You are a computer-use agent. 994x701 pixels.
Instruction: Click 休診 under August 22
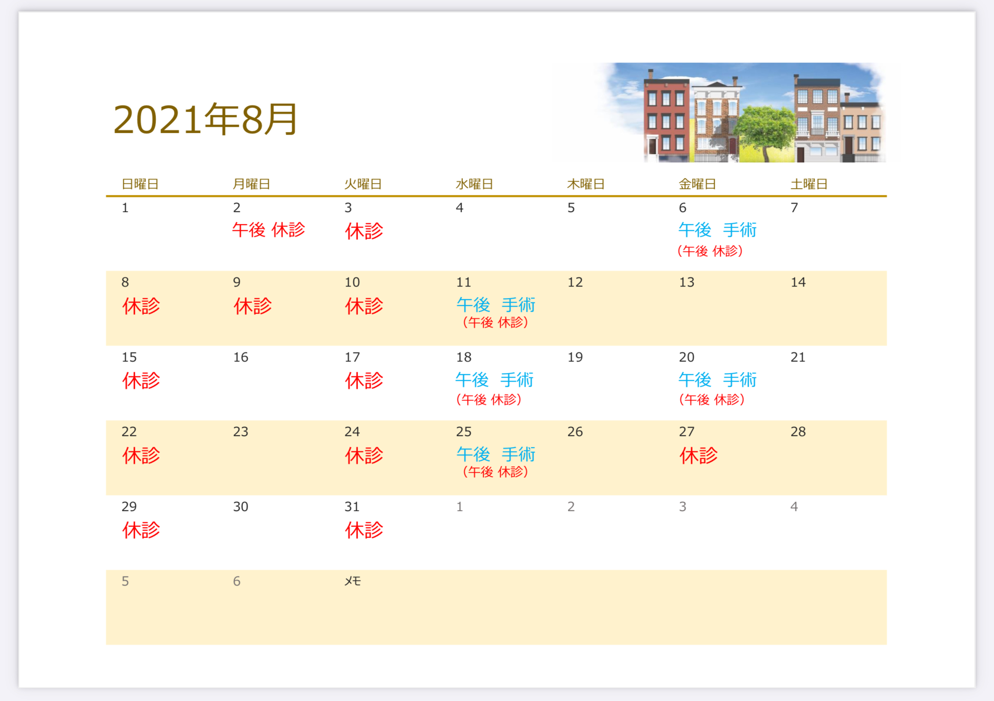(x=141, y=455)
